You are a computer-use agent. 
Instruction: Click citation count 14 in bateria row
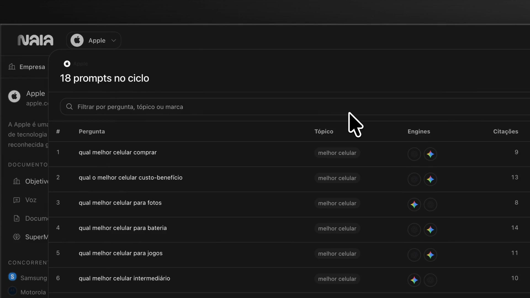click(515, 228)
